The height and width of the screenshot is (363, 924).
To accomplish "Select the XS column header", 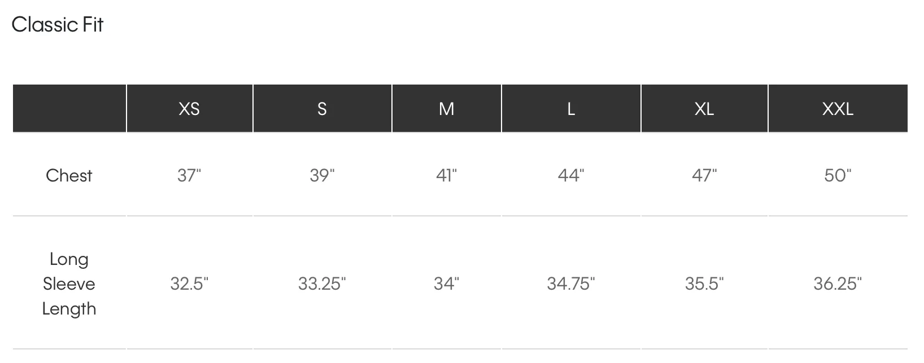I will click(189, 108).
